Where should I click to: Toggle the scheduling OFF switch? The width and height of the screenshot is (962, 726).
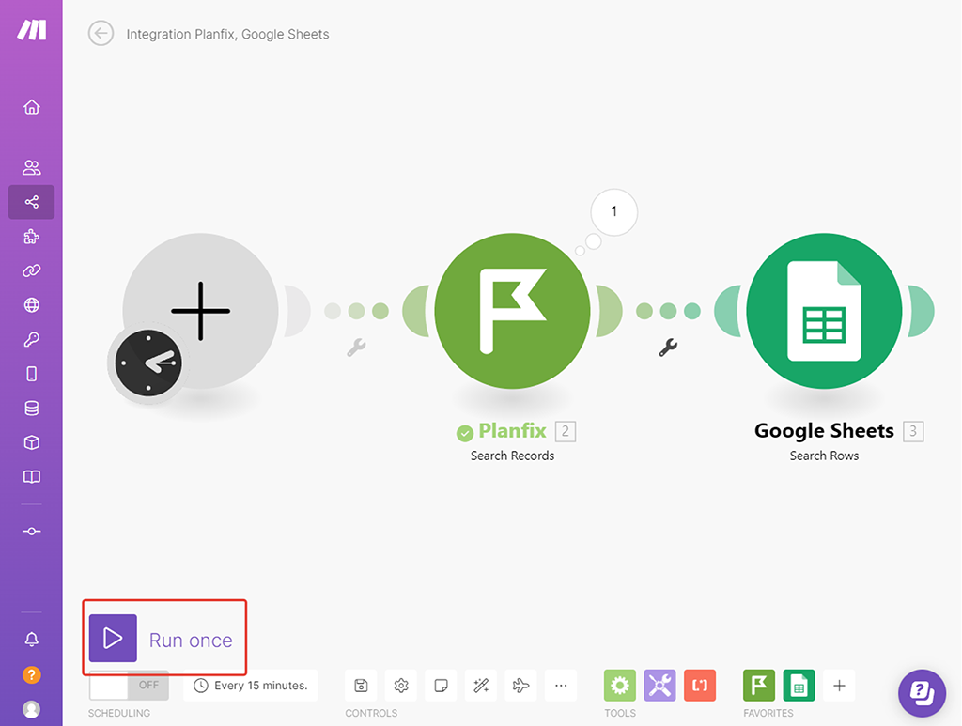coord(129,685)
